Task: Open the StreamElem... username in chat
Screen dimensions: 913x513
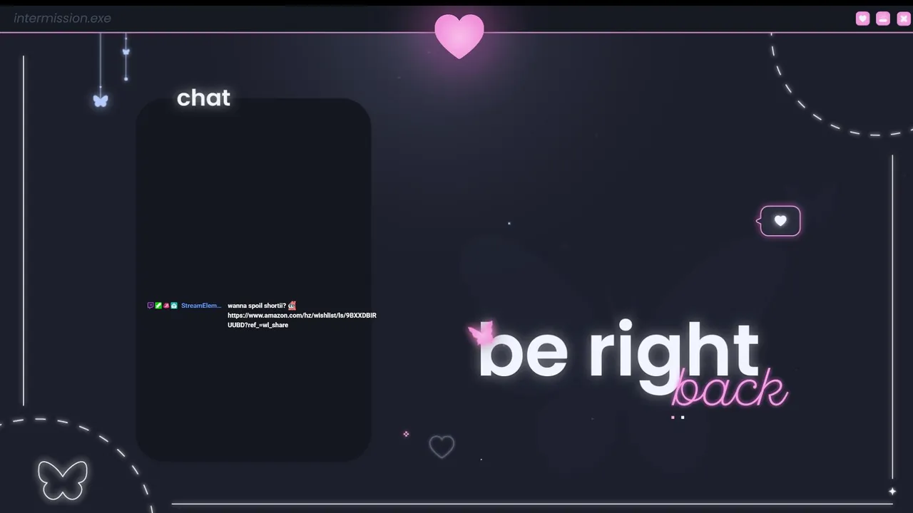Action: pyautogui.click(x=201, y=306)
